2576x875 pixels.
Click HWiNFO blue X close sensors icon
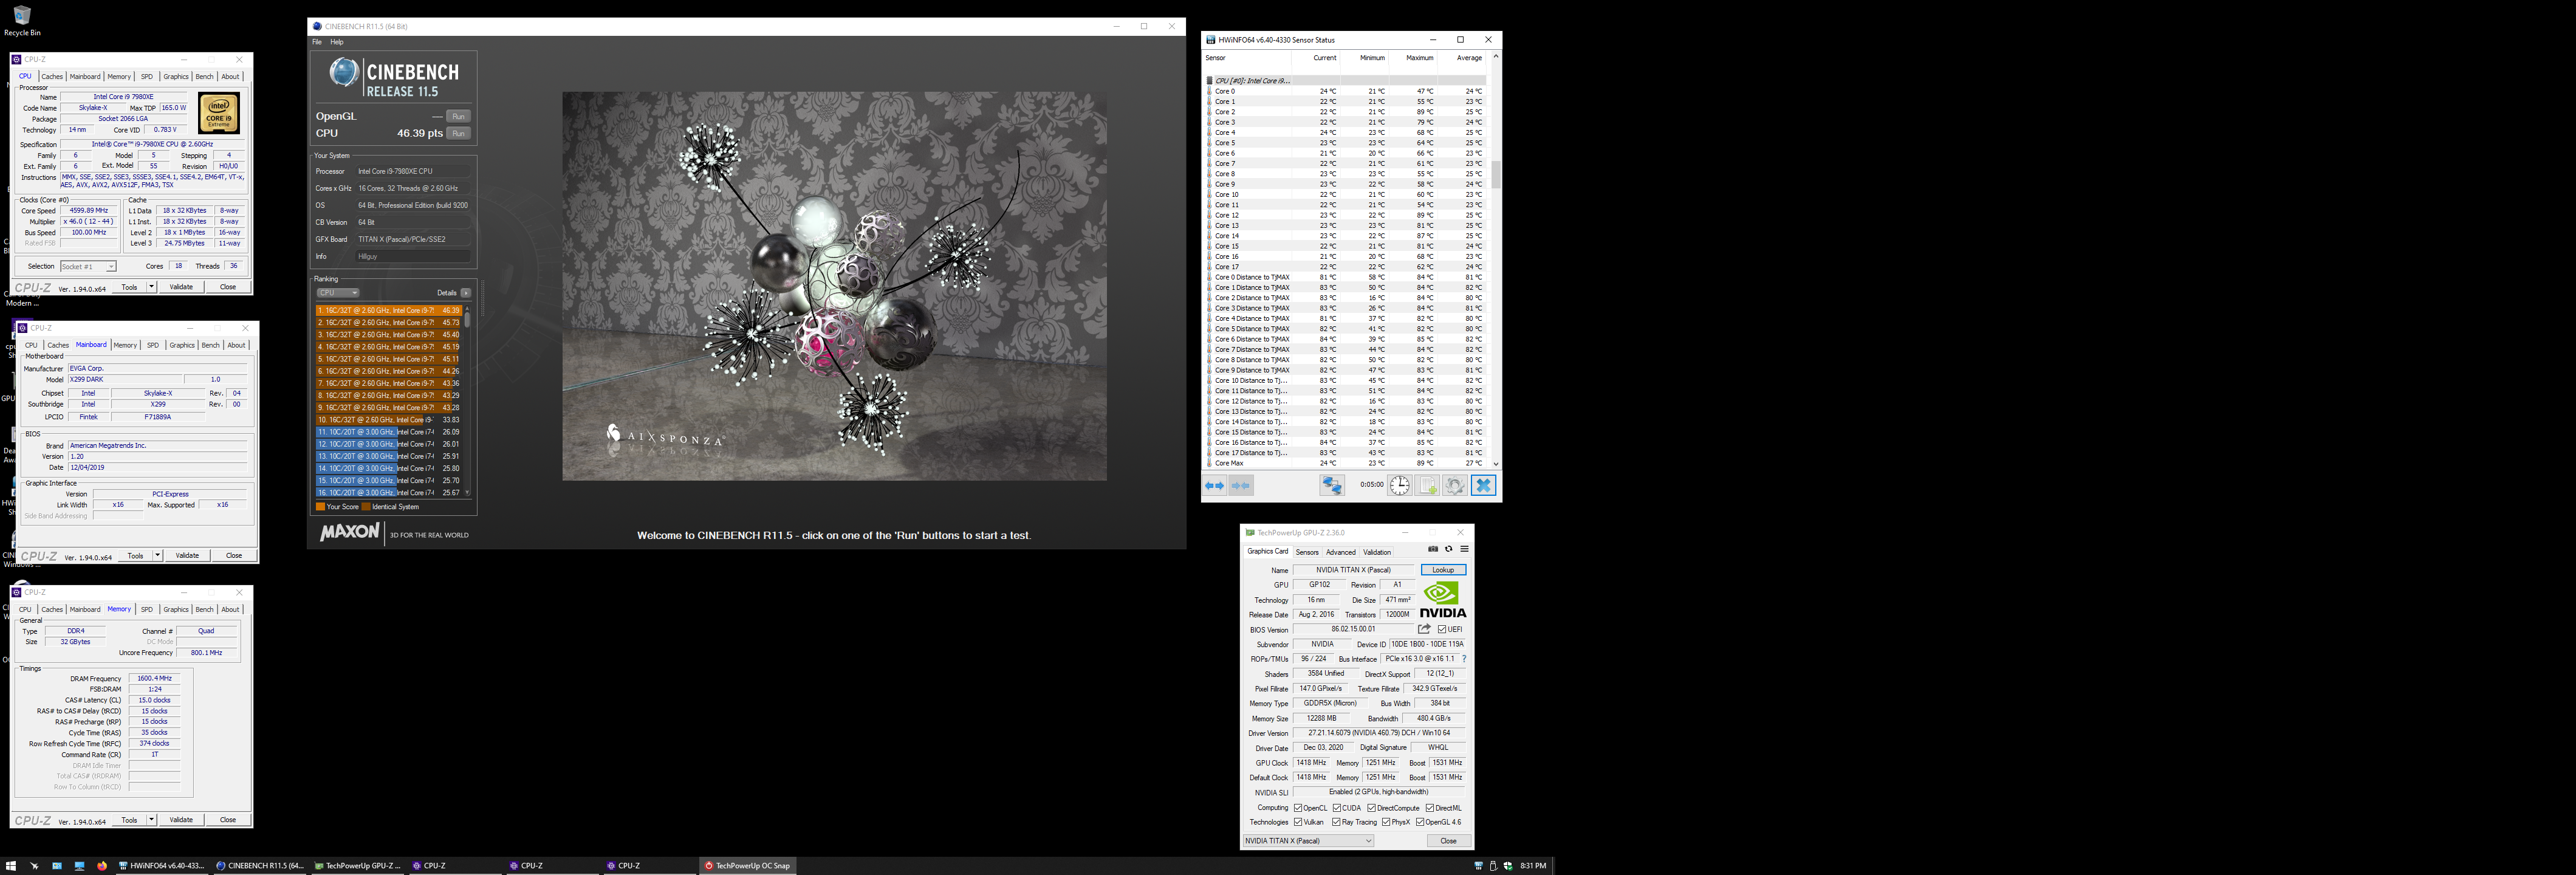pyautogui.click(x=1483, y=485)
